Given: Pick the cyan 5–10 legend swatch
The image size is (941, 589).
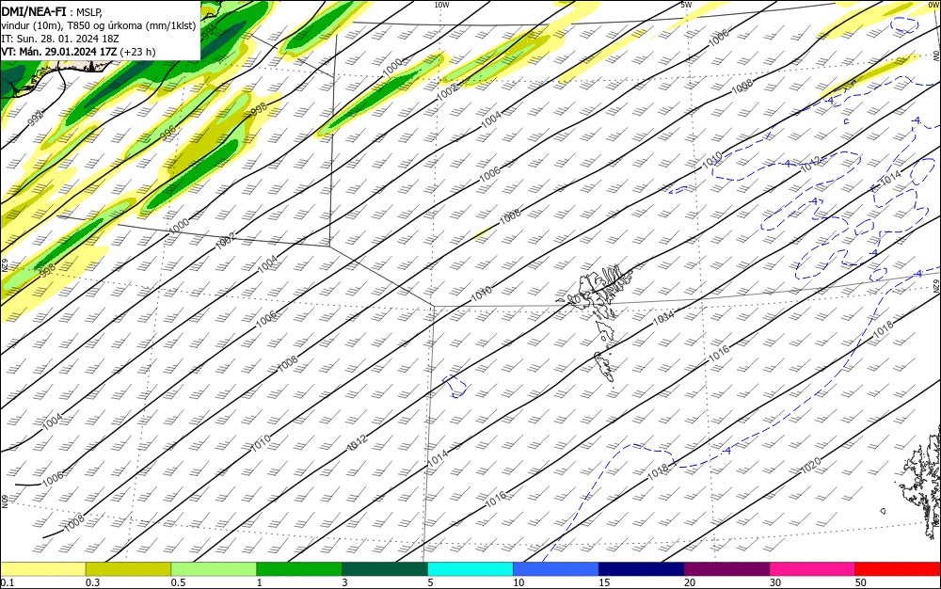Looking at the screenshot, I should click(x=470, y=569).
